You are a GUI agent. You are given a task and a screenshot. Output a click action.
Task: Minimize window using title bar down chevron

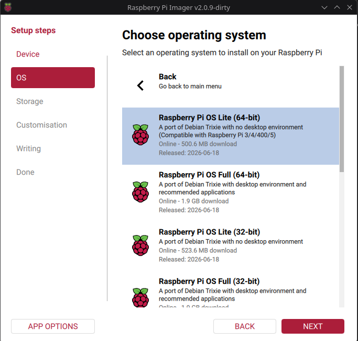(x=324, y=7)
